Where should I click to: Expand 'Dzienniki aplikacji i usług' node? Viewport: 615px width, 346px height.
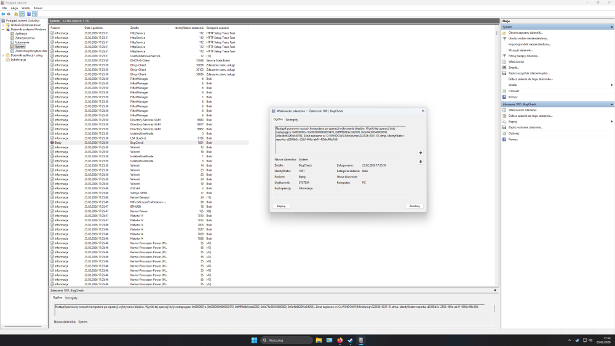(2, 55)
